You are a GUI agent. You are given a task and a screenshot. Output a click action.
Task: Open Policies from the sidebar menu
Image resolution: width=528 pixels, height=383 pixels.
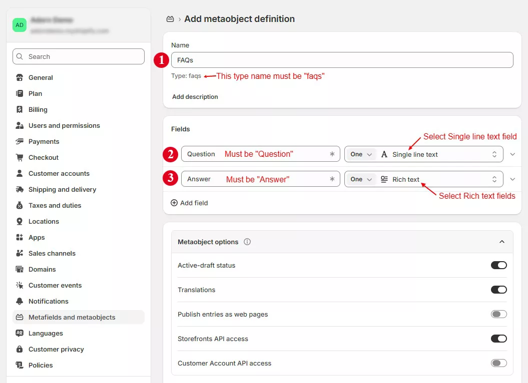pyautogui.click(x=21, y=365)
